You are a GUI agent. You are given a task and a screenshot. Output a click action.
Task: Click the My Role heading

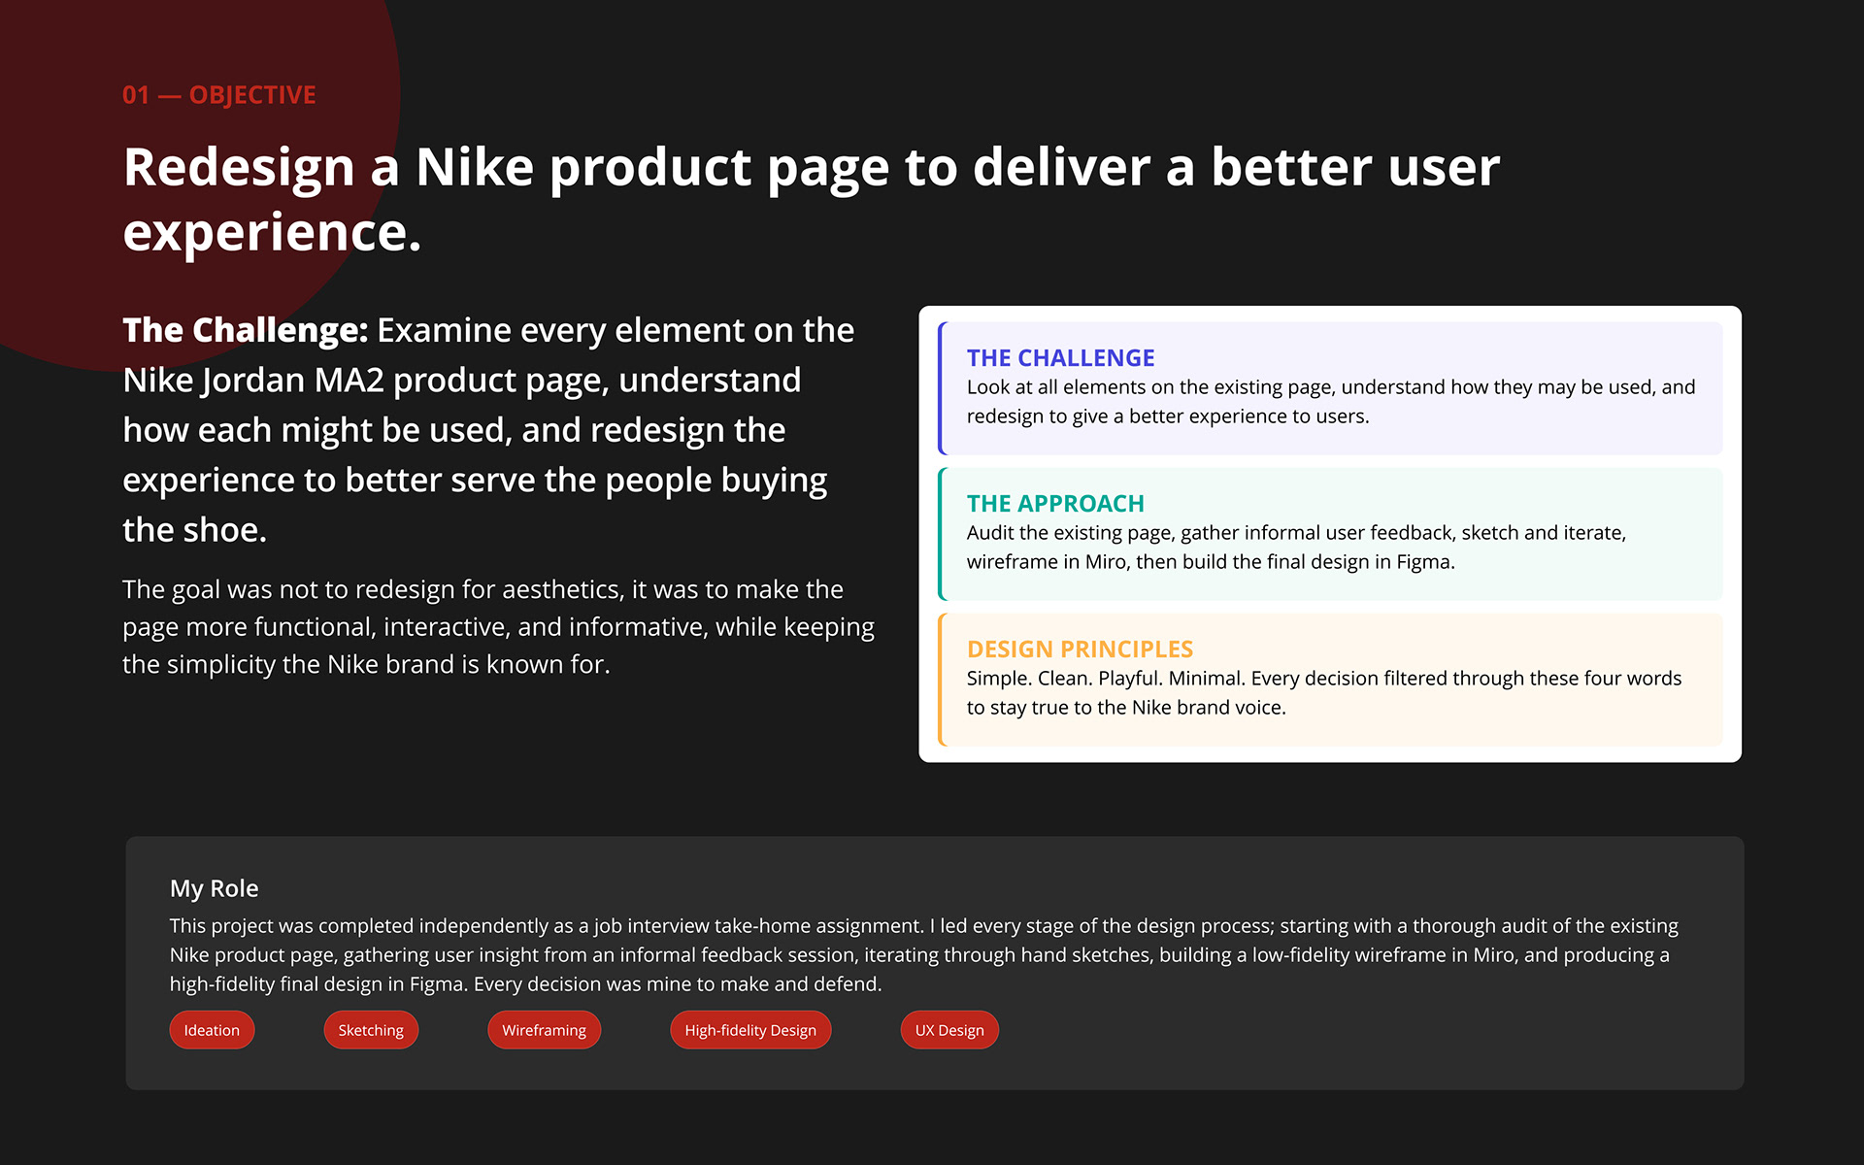tap(214, 888)
